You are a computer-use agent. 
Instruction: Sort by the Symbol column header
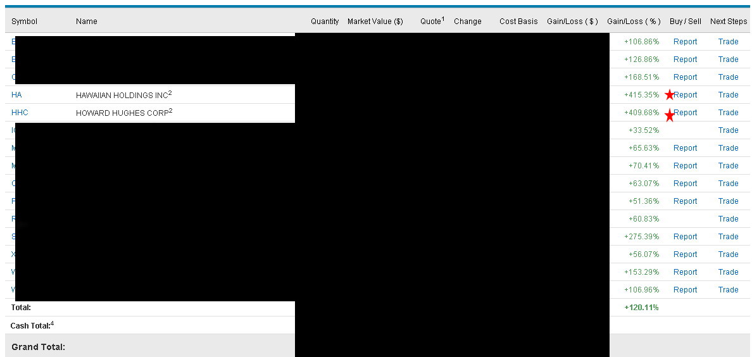coord(24,22)
